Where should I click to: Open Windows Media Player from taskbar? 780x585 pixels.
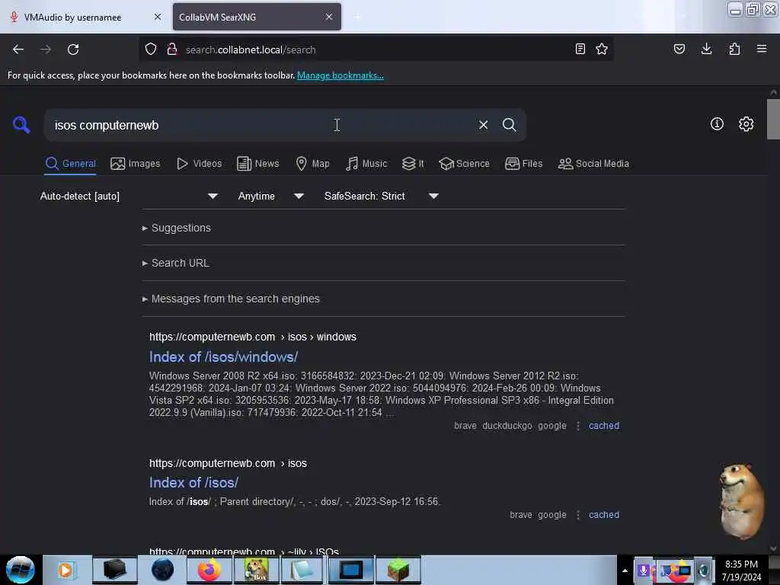point(66,570)
